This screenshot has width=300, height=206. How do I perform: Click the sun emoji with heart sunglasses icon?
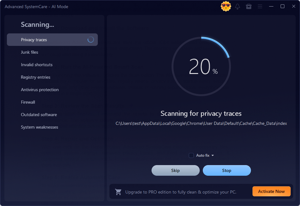(226, 6)
